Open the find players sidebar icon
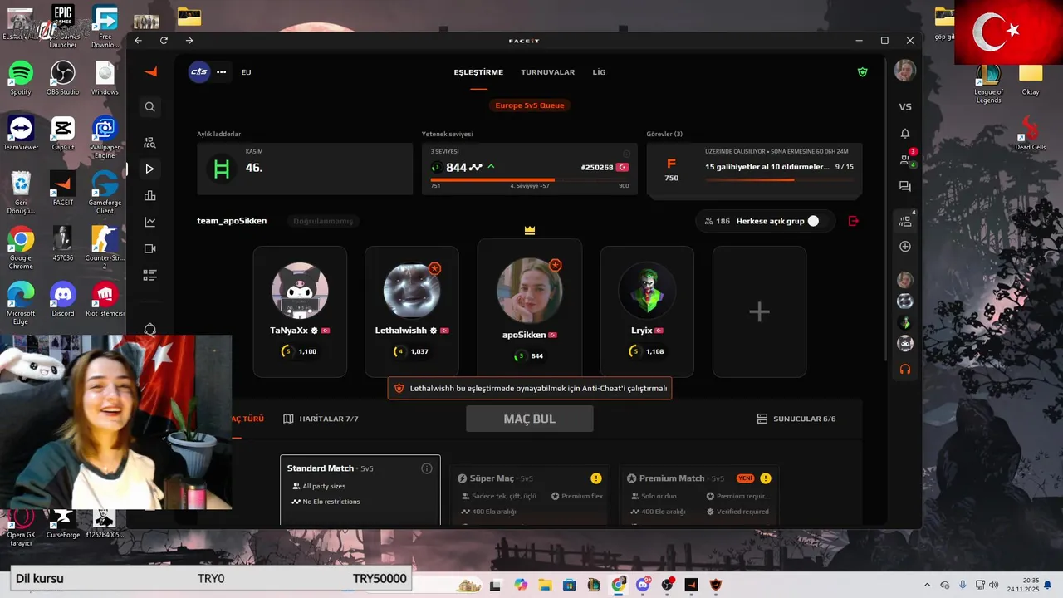 tap(149, 143)
